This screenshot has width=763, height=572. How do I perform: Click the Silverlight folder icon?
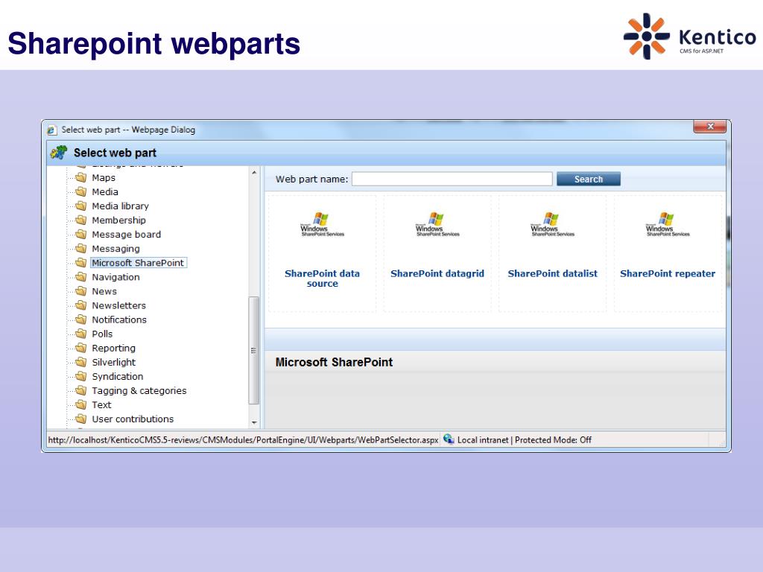pos(80,362)
